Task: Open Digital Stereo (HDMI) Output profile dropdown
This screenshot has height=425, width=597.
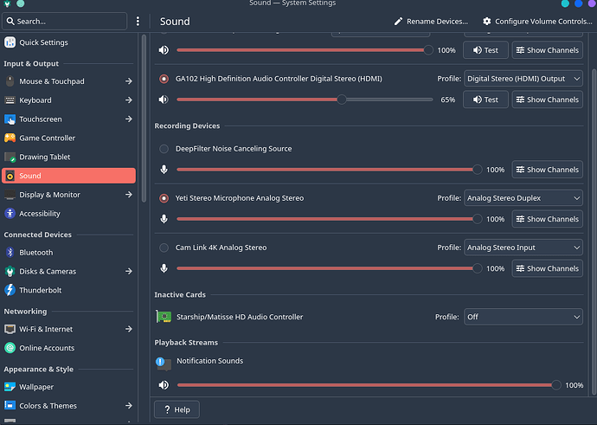Action: pyautogui.click(x=523, y=79)
